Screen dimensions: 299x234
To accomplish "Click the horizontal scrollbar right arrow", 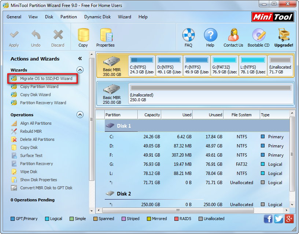I will click(x=287, y=210).
